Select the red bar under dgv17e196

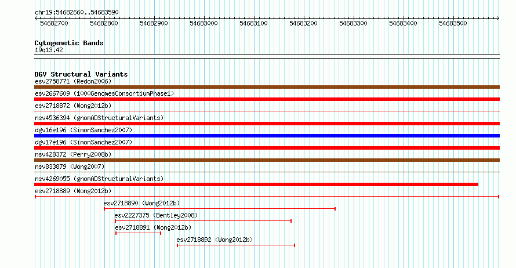click(x=267, y=148)
